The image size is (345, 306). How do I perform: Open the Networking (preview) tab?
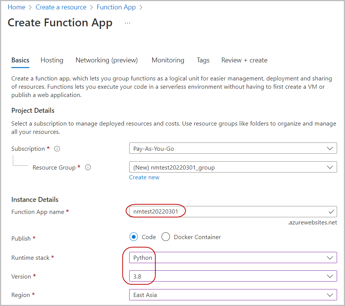pos(107,60)
